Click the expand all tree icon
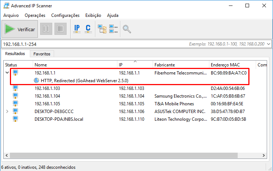 click(x=102, y=29)
